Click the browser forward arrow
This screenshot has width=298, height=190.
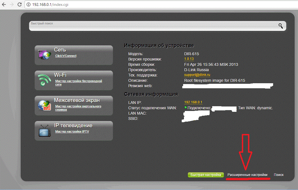(x=11, y=4)
